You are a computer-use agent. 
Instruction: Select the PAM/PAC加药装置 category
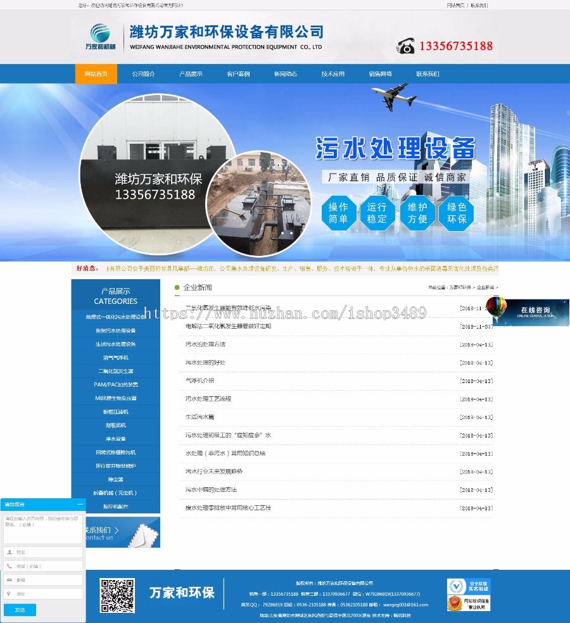pyautogui.click(x=116, y=384)
